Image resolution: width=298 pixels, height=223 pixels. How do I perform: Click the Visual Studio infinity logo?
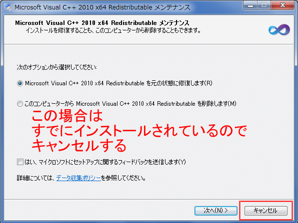(279, 30)
